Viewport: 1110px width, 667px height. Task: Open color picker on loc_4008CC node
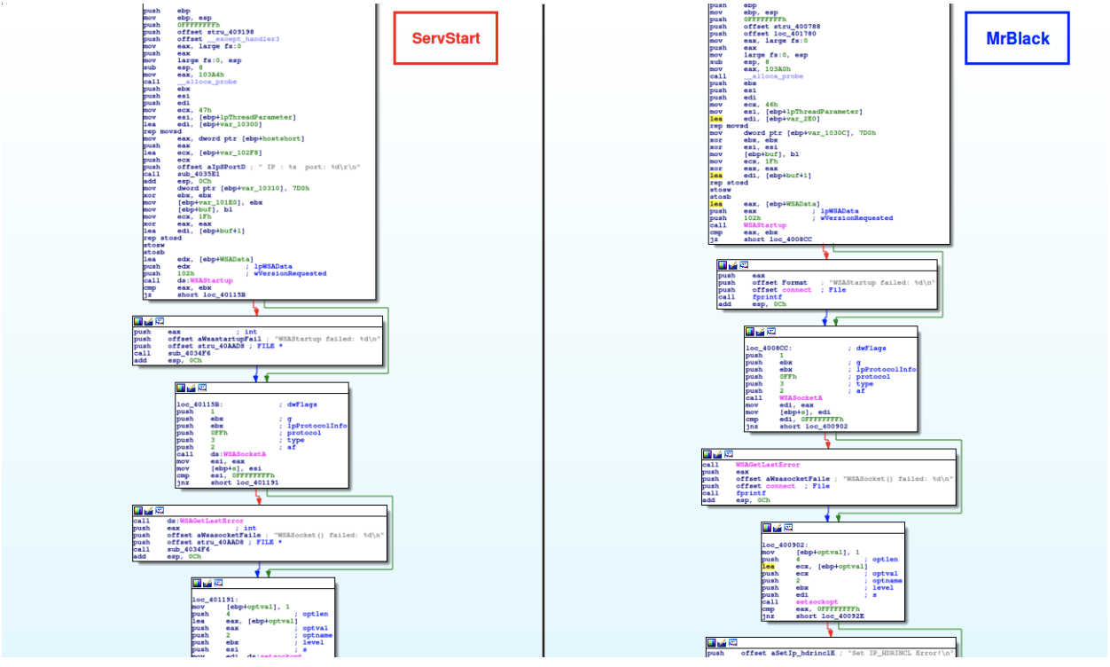(750, 331)
